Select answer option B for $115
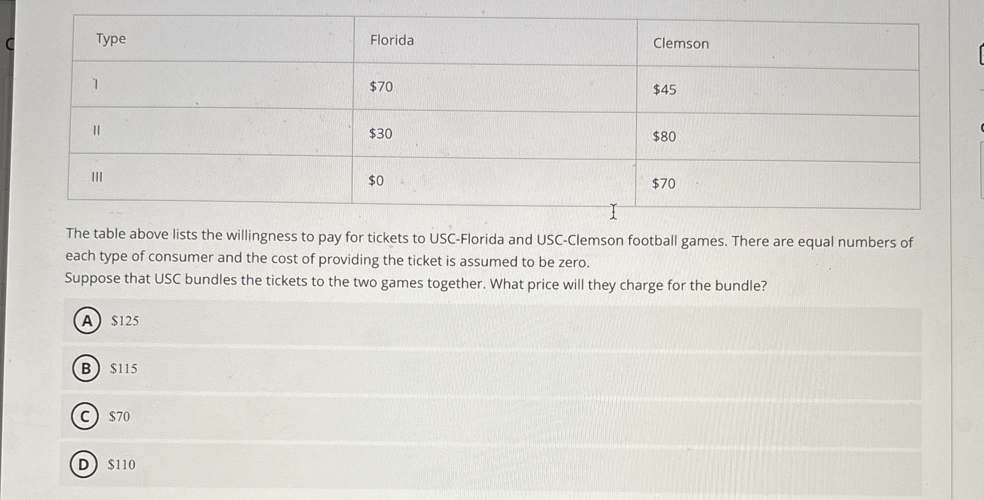This screenshot has width=984, height=500. 123,369
